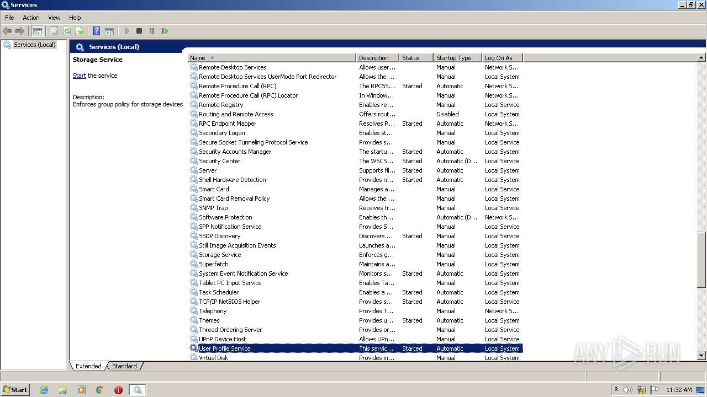
Task: Click the Export List toolbar icon
Action: coord(80,31)
